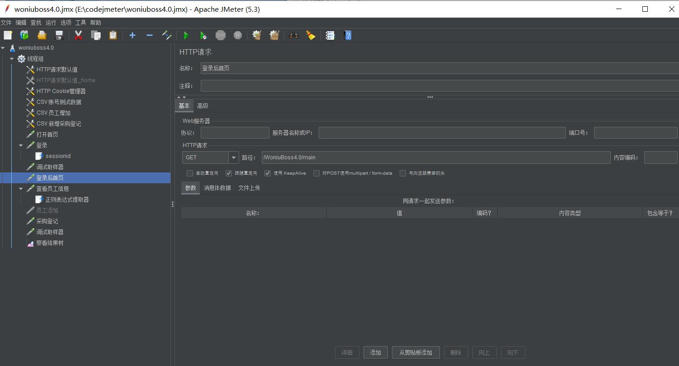The height and width of the screenshot is (366, 679).
Task: Select HTTP Cookie管理器 in tree
Action: click(61, 91)
